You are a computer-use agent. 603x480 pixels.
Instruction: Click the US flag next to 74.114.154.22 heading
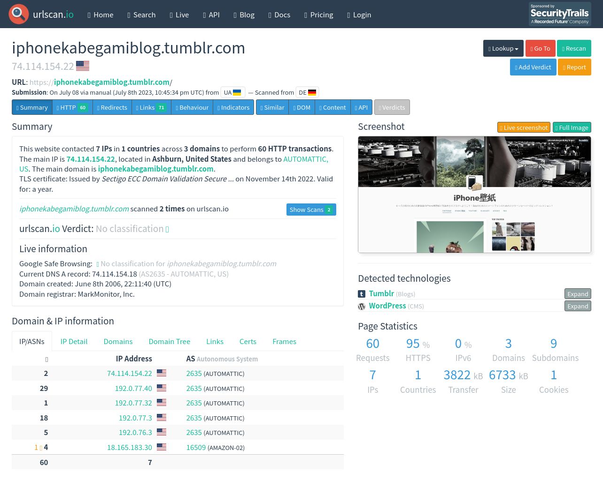[x=83, y=66]
